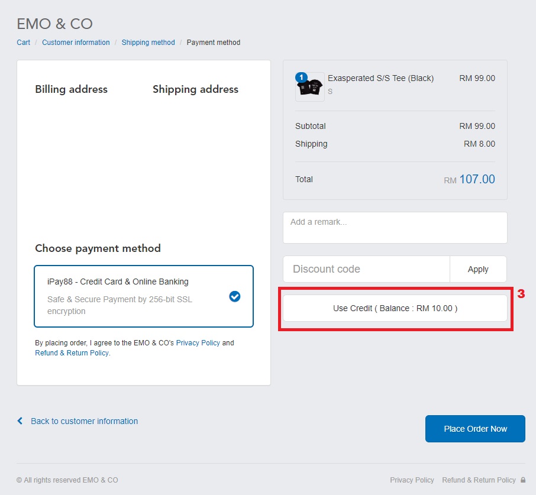Click the back chevron arrow icon
The image size is (536, 495).
click(20, 421)
